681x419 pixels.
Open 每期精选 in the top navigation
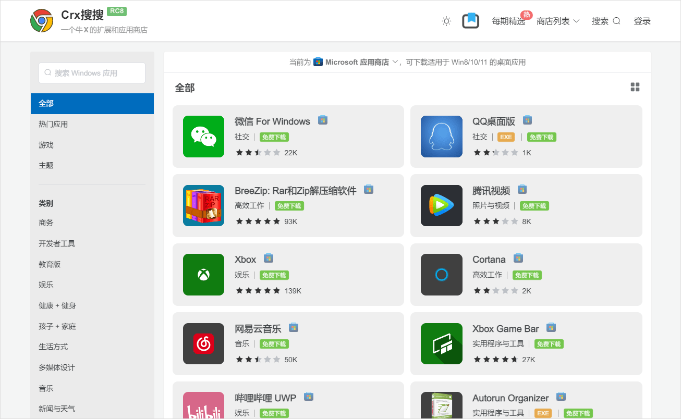[x=508, y=21]
